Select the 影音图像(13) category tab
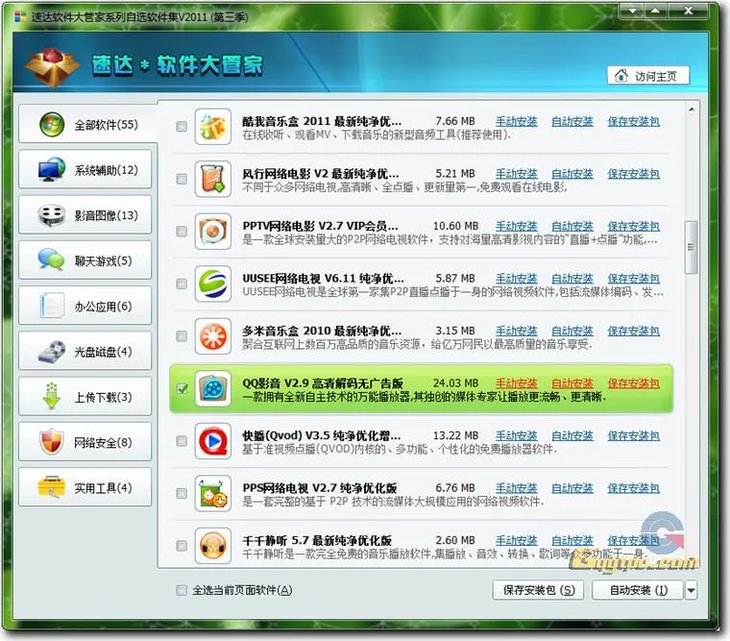730x641 pixels. (85, 215)
